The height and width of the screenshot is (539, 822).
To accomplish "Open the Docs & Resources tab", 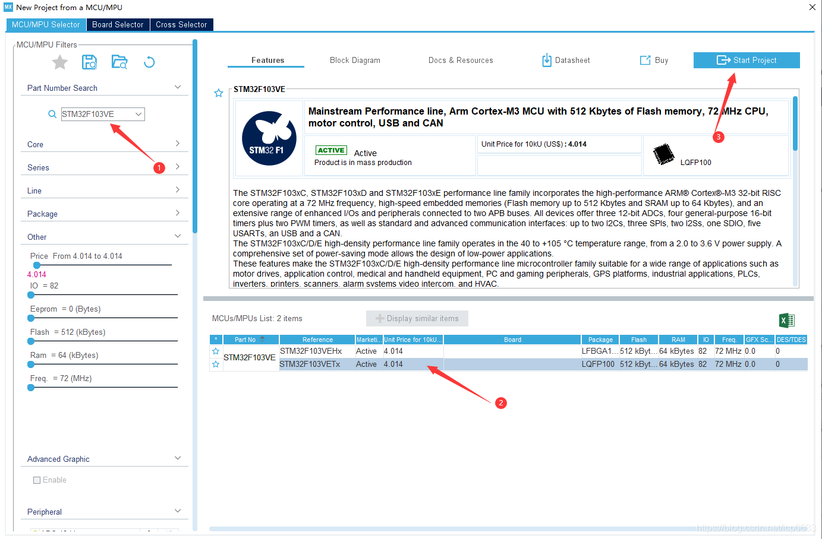I will 461,60.
